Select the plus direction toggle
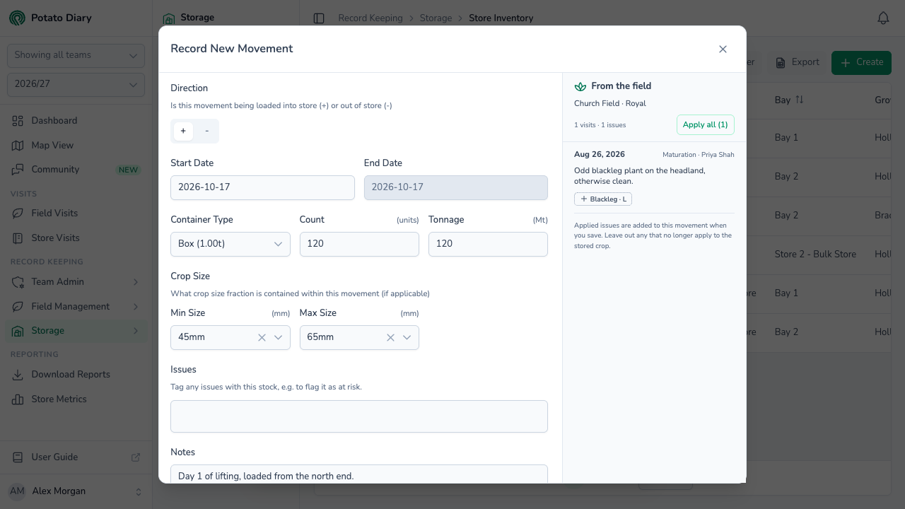Screen dimensions: 905x509 point(183,131)
